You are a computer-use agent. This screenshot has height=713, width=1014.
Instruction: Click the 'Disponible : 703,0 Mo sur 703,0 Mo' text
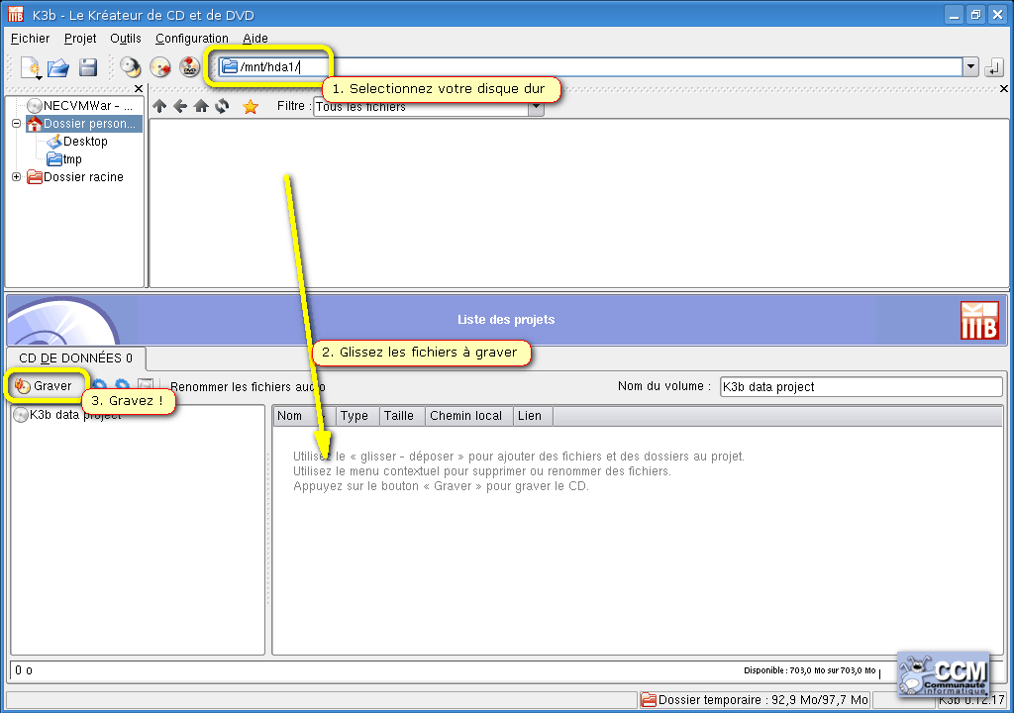810,670
